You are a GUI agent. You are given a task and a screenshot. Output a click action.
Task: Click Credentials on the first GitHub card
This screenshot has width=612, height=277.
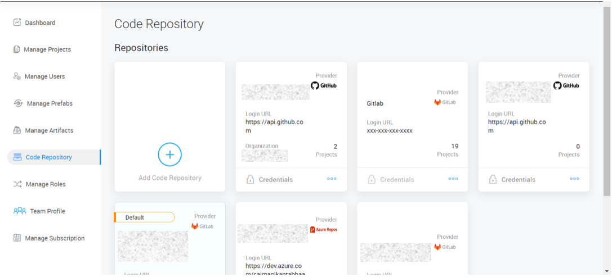[275, 180]
